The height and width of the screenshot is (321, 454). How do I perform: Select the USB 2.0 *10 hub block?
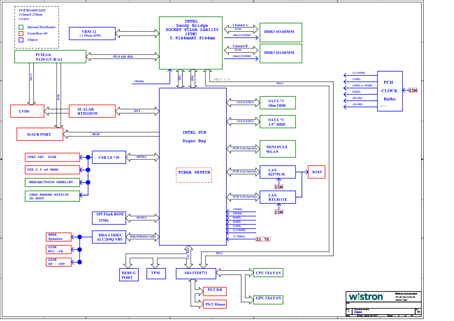pyautogui.click(x=109, y=157)
